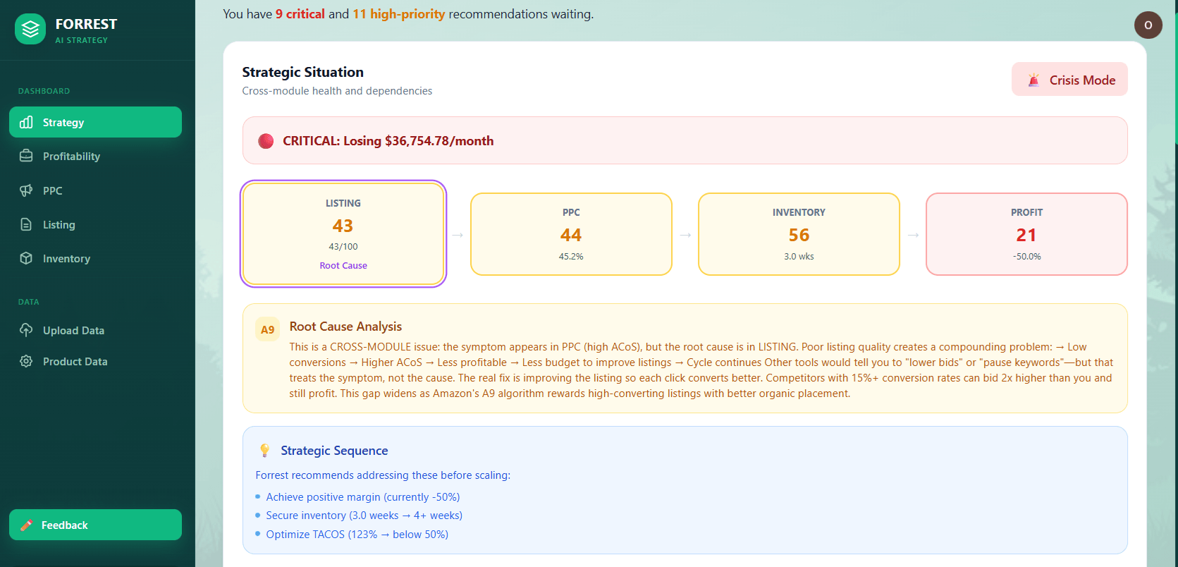Click the Product Data gear icon
The width and height of the screenshot is (1178, 567).
[26, 361]
